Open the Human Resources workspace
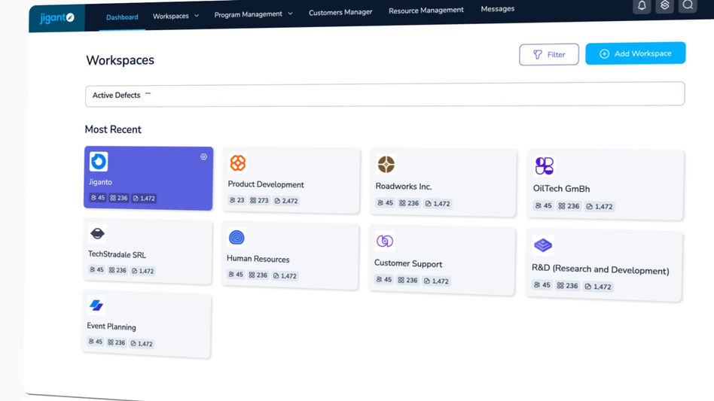This screenshot has height=401, width=714. coord(291,256)
